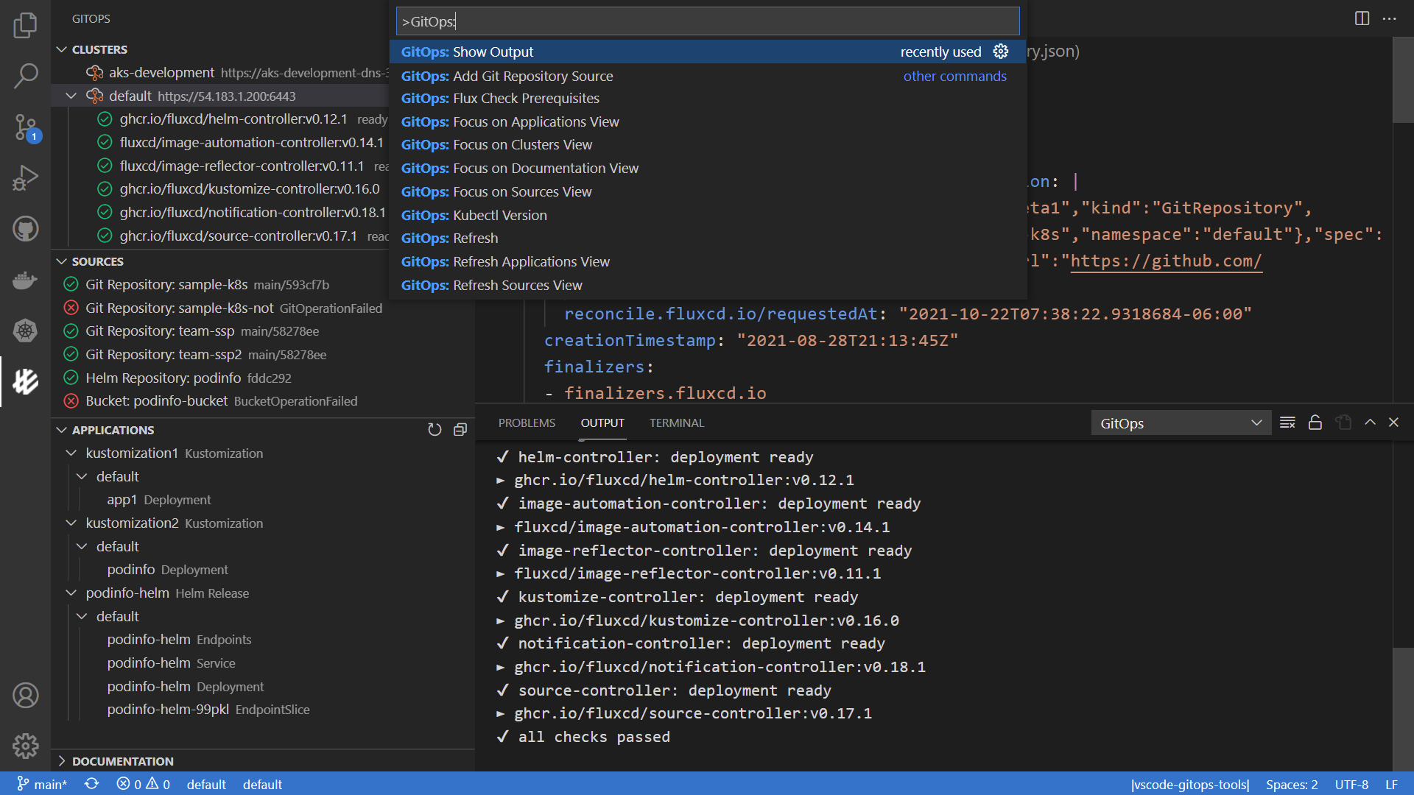Click the PROBLEMS tab in bottom panel

coord(527,423)
